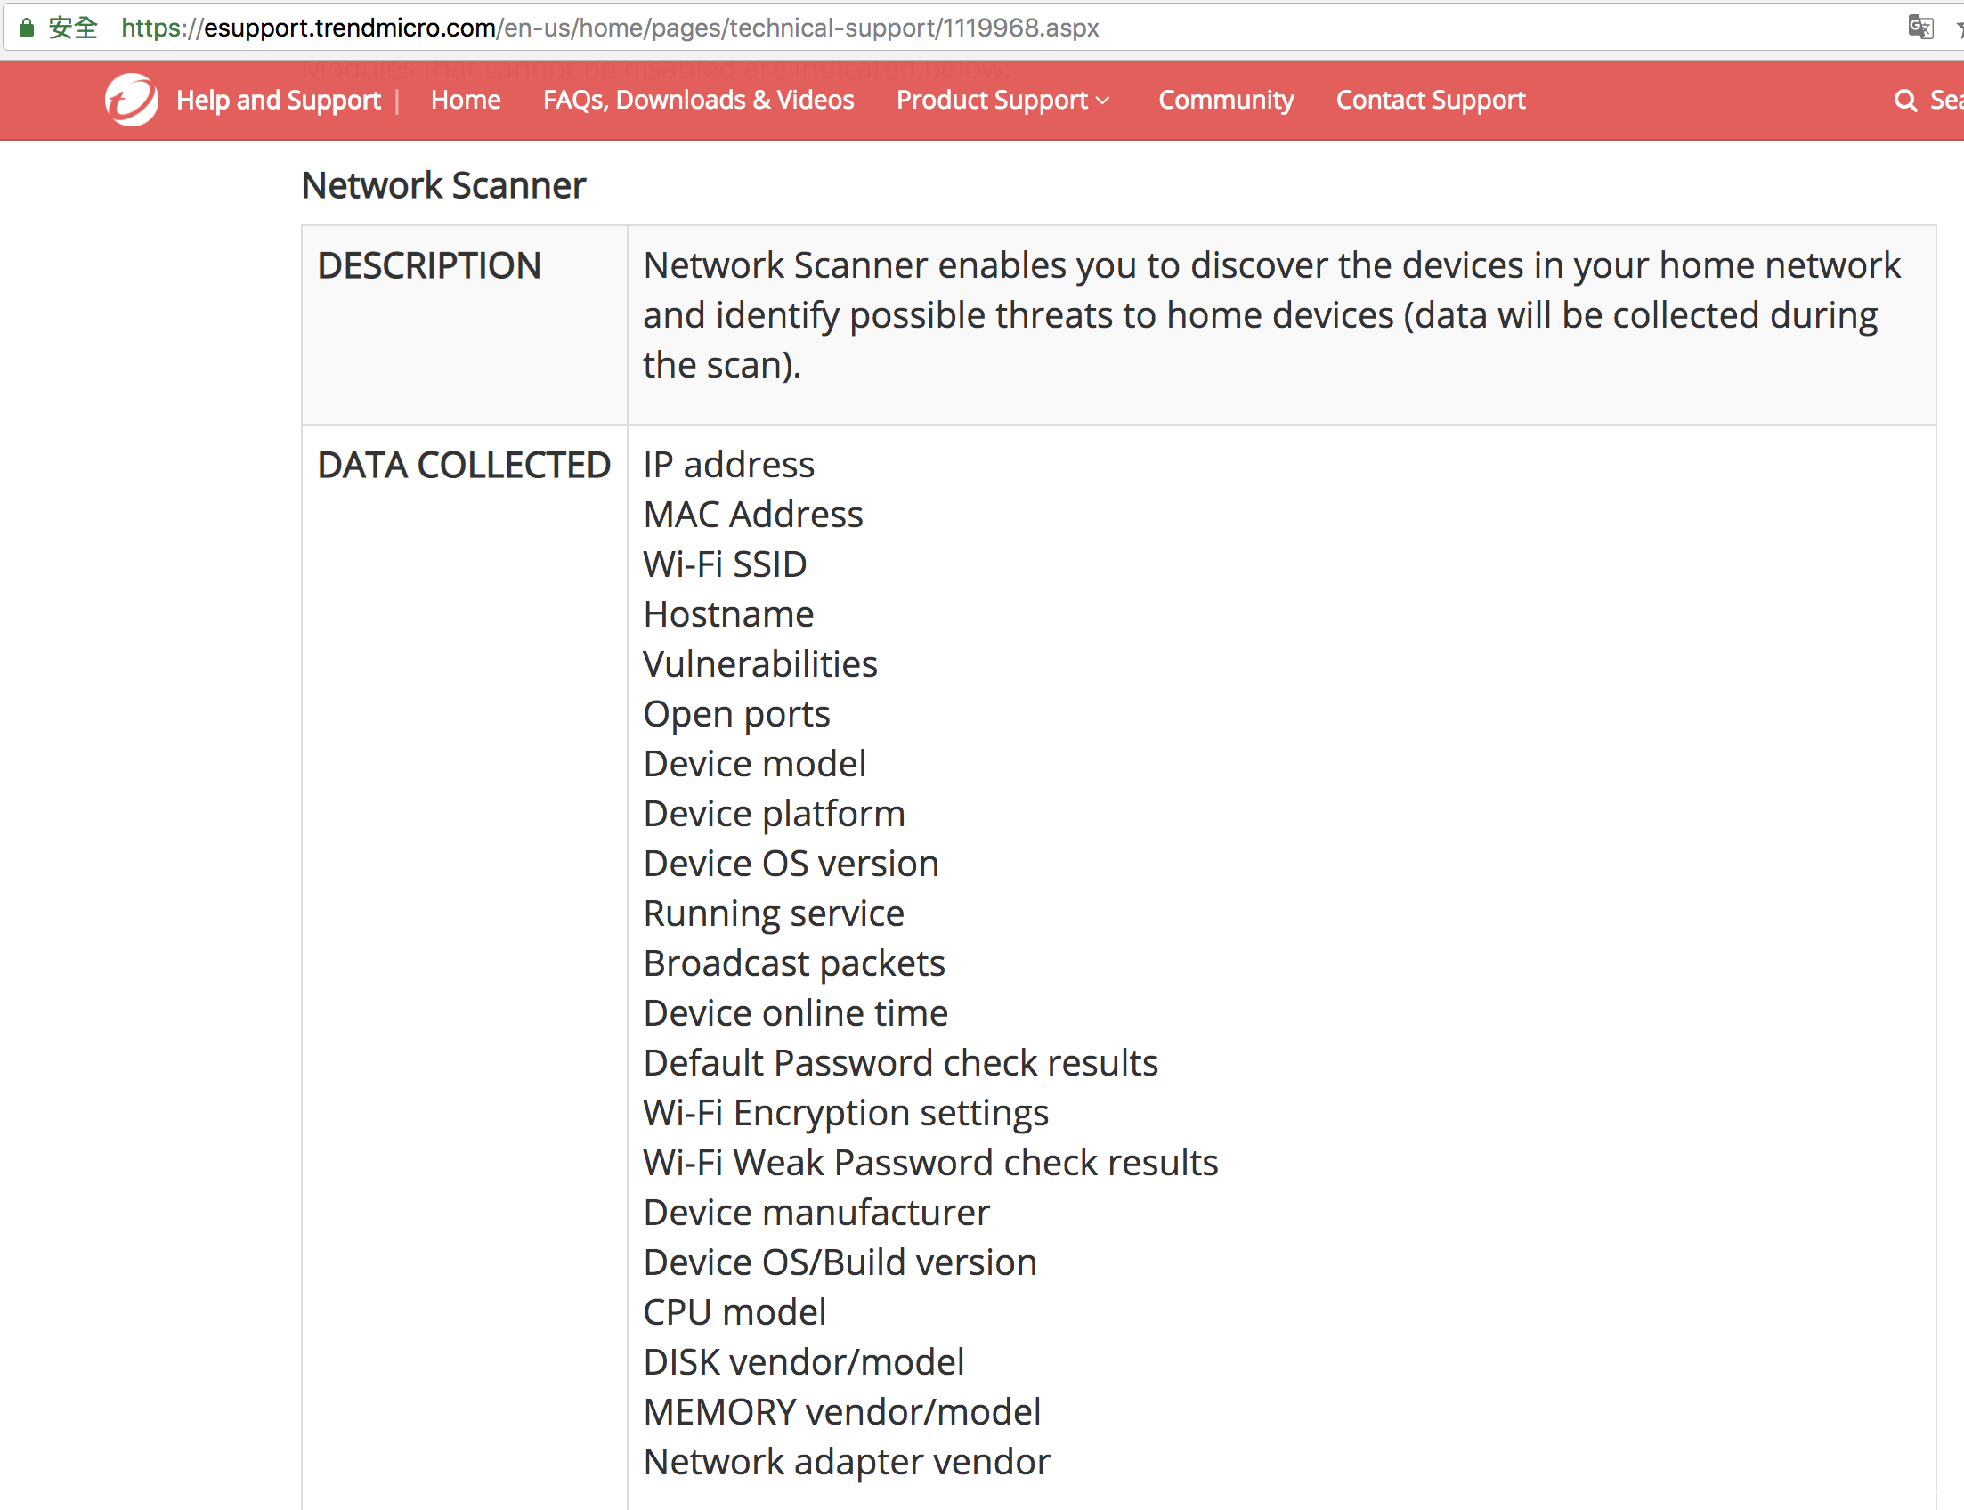Click the DATA COLLECTED table header cell
This screenshot has width=1964, height=1510.
[464, 466]
